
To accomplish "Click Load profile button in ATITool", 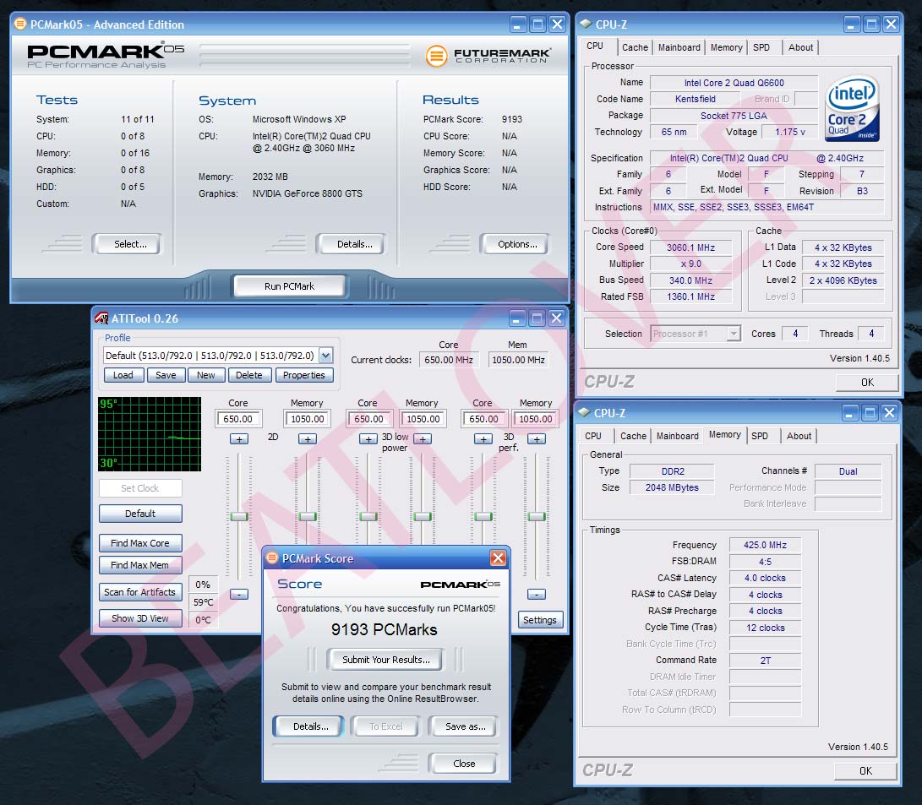I will click(123, 375).
